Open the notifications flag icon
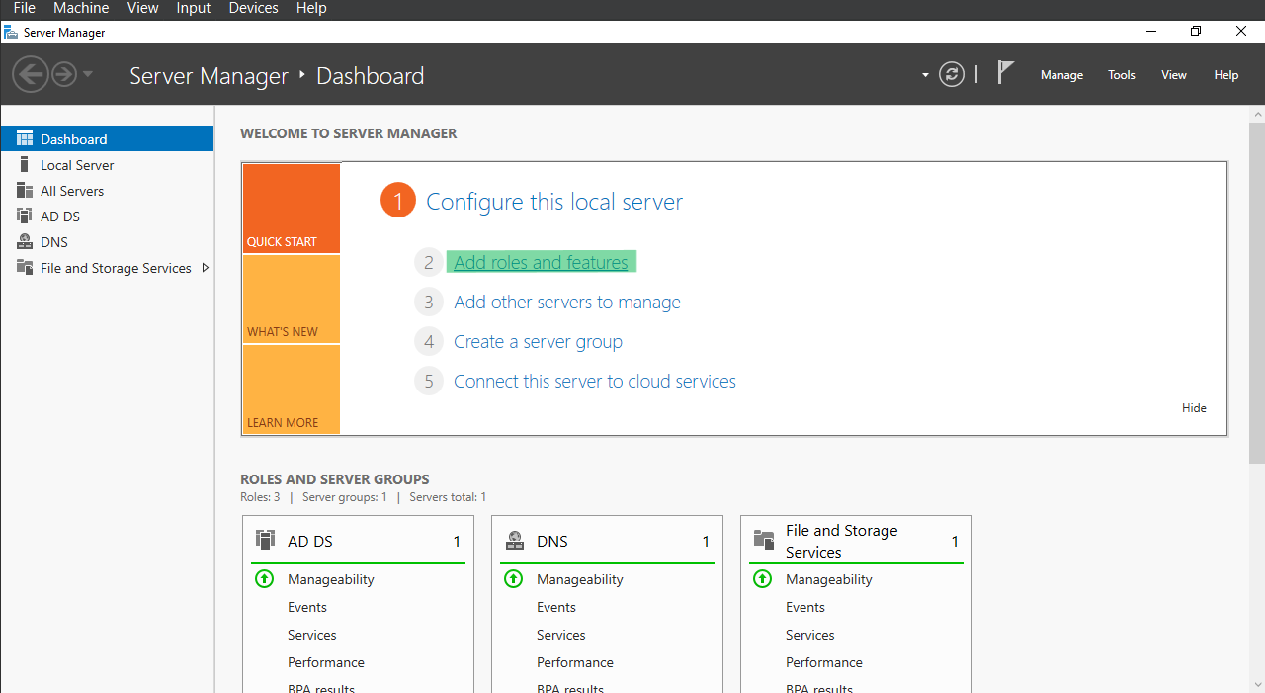 coord(1005,73)
